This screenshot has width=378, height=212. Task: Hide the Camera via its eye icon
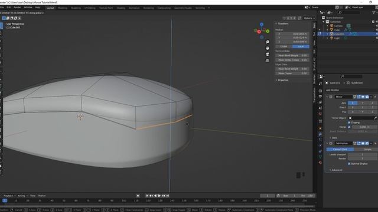click(377, 26)
